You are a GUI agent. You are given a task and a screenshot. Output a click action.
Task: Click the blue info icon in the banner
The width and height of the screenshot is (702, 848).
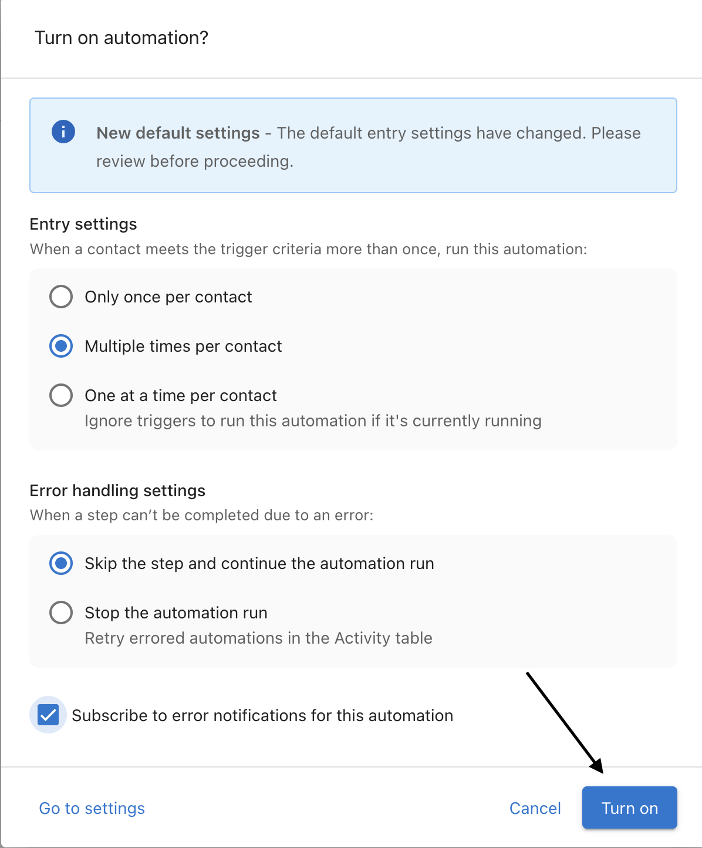click(x=63, y=132)
